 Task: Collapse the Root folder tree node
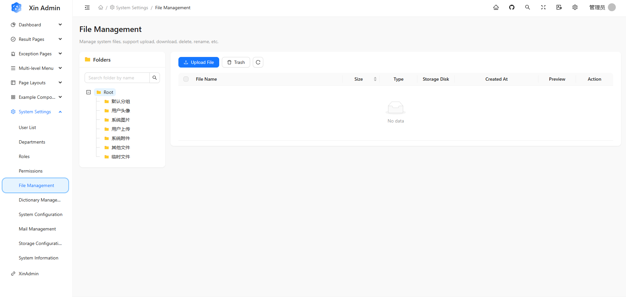pos(89,92)
